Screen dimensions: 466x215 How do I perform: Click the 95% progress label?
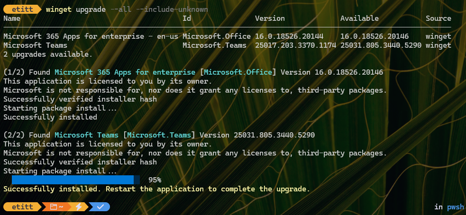[x=155, y=180]
